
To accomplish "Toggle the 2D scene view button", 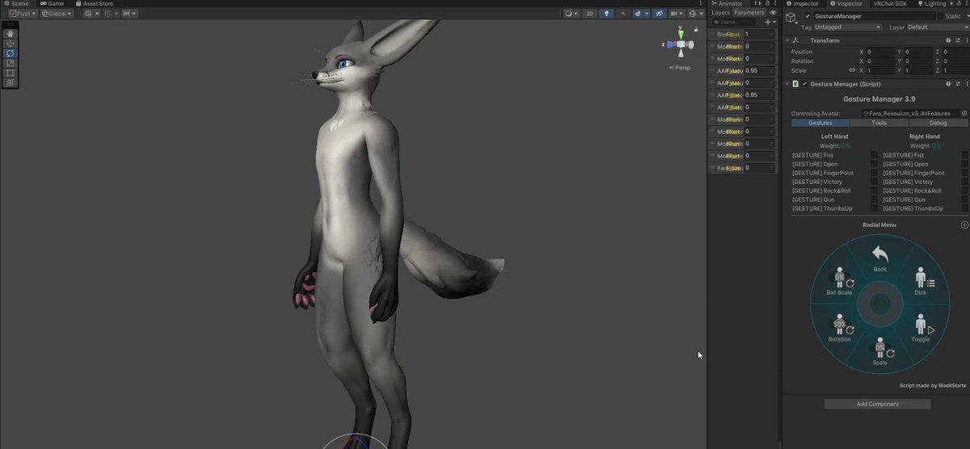I will 590,14.
